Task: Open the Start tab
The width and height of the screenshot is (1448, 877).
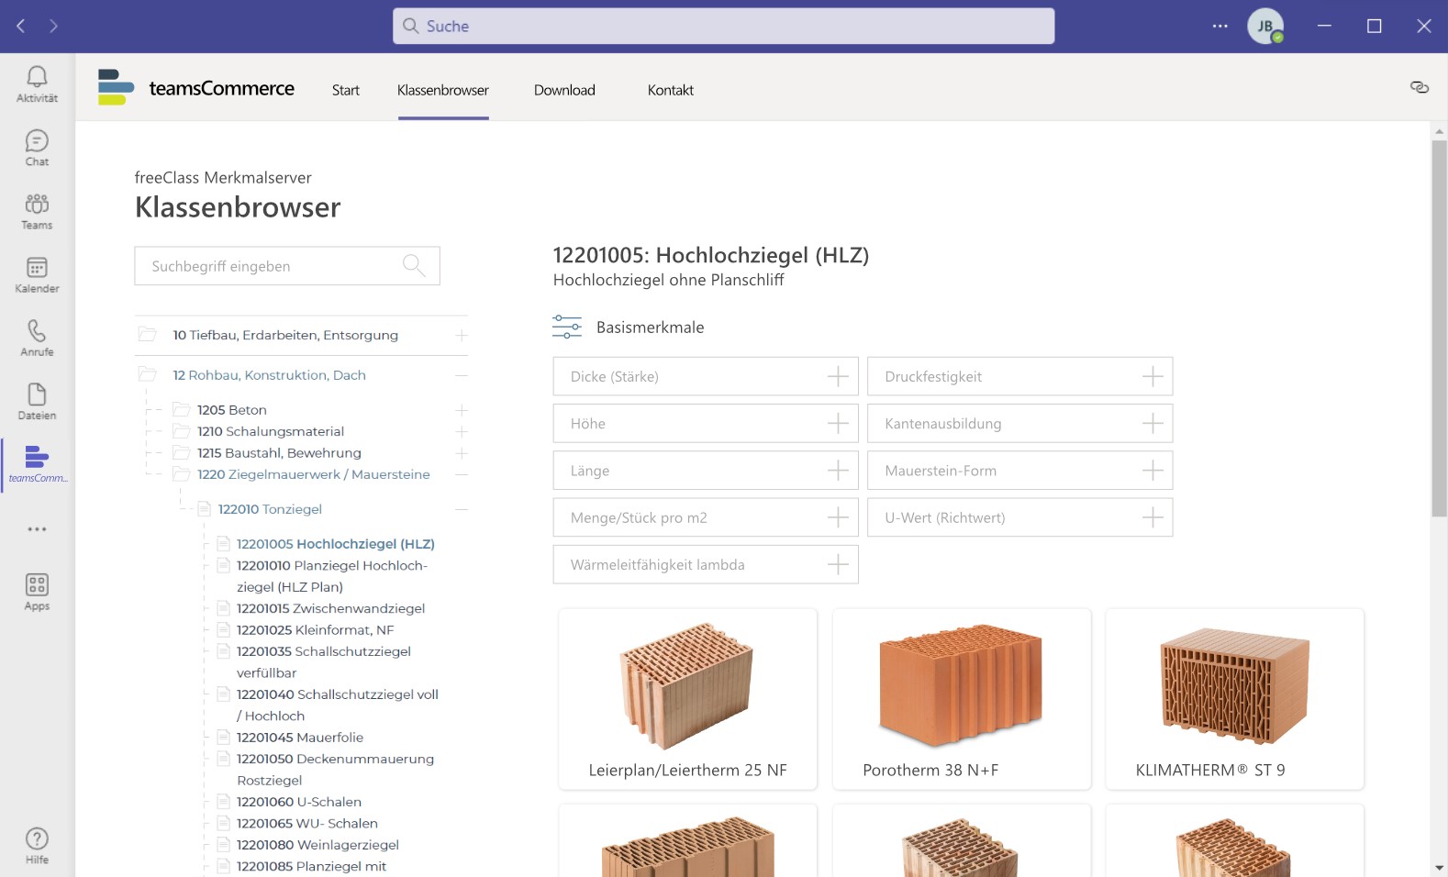Action: tap(346, 90)
